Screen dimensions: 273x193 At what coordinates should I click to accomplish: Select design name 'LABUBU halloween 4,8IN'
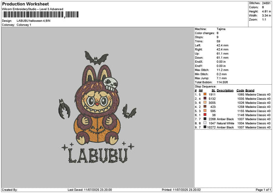(33, 21)
